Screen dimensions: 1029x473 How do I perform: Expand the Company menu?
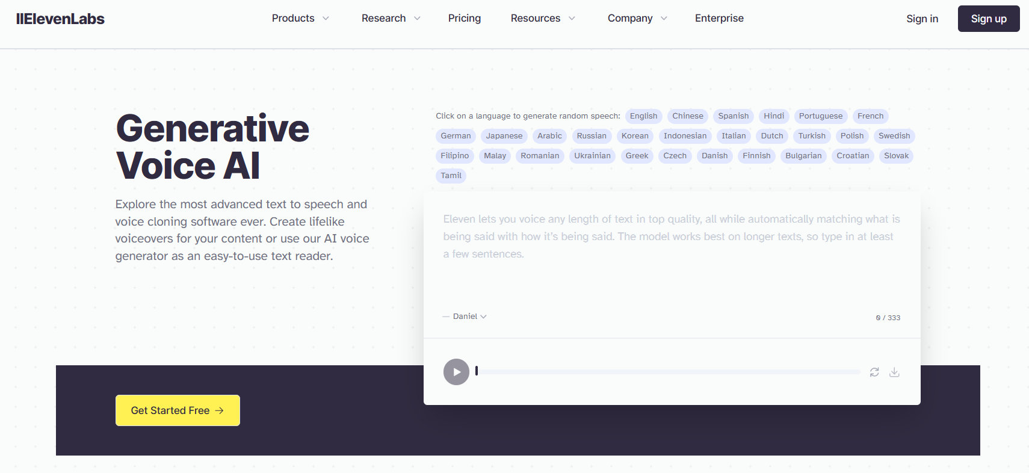(x=637, y=18)
